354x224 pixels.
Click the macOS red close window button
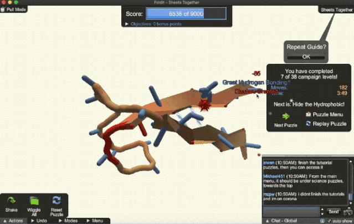coord(4,2)
